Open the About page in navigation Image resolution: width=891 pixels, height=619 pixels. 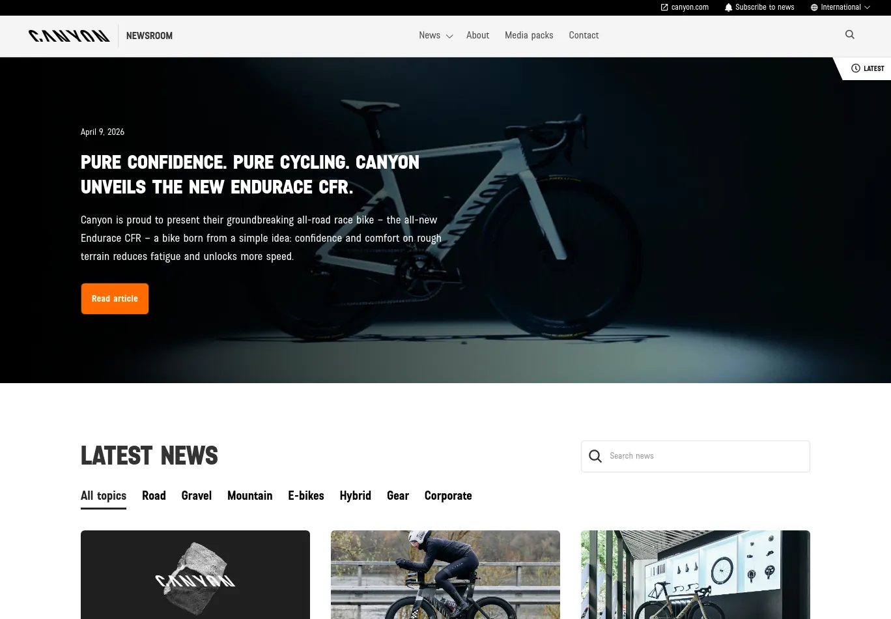pos(477,35)
